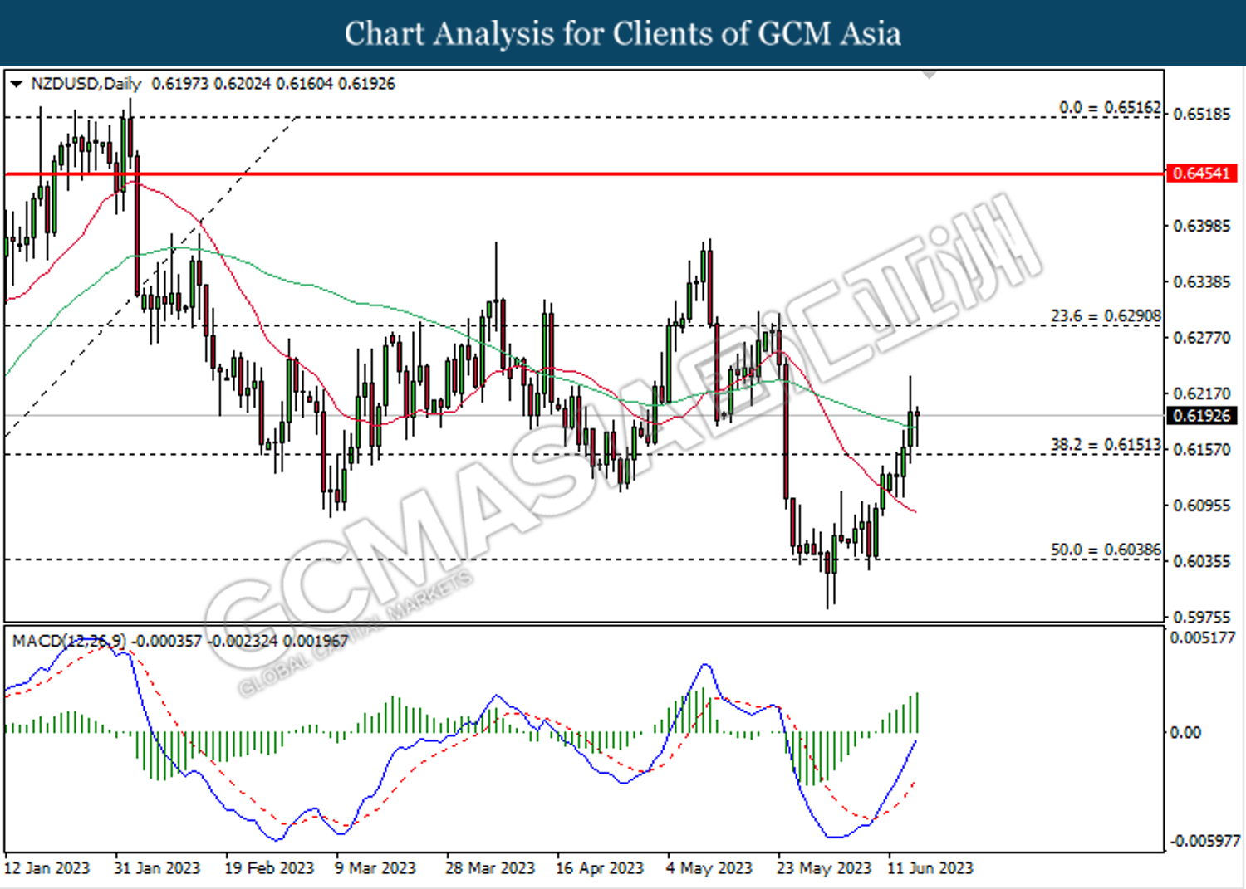
Task: Click the 19 Feb 2023 date label
Action: coord(269,868)
